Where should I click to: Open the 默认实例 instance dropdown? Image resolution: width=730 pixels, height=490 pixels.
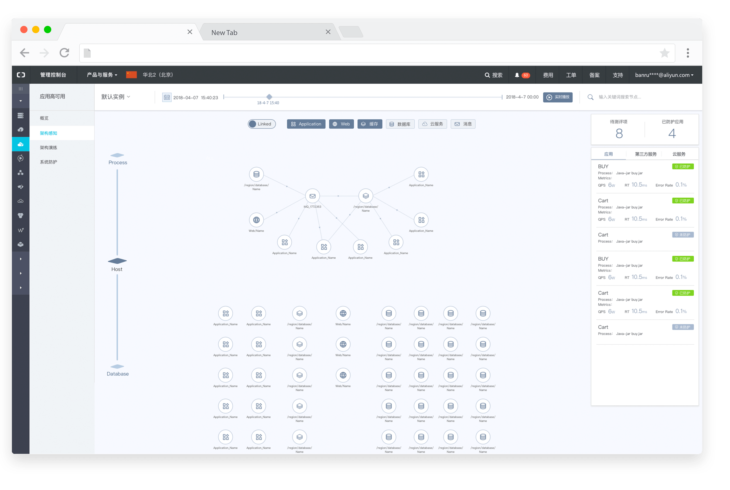pyautogui.click(x=116, y=97)
